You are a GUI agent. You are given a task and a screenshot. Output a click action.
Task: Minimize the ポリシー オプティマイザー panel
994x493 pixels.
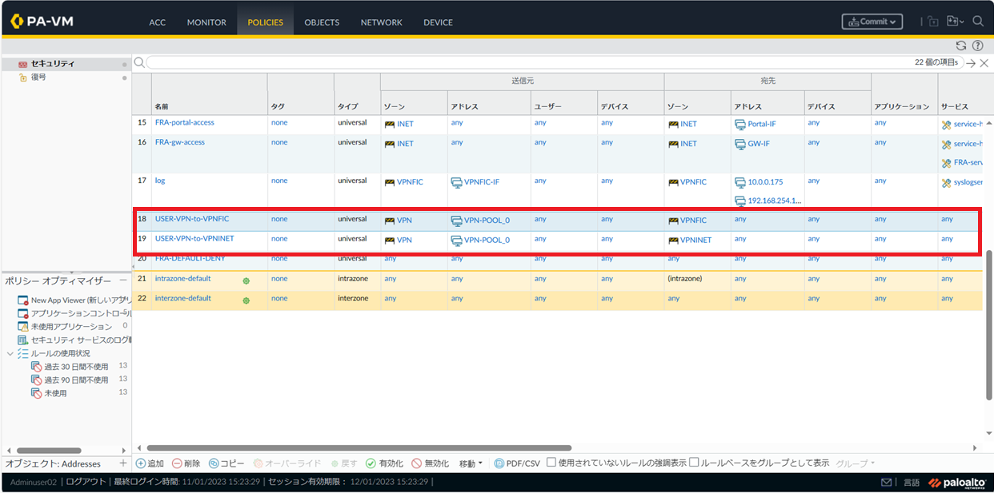(123, 280)
